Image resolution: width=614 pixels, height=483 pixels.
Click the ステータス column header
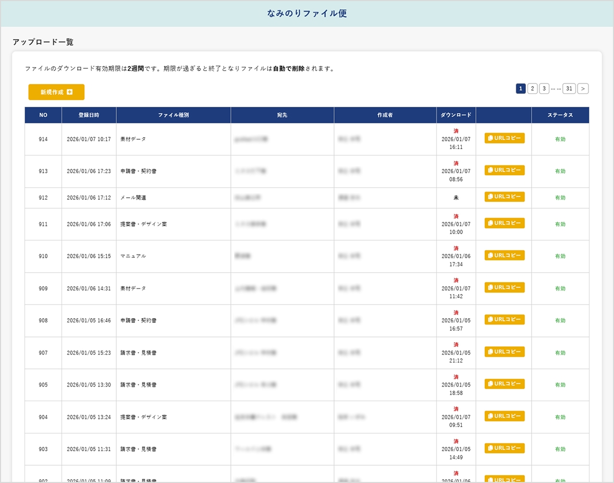coord(560,115)
